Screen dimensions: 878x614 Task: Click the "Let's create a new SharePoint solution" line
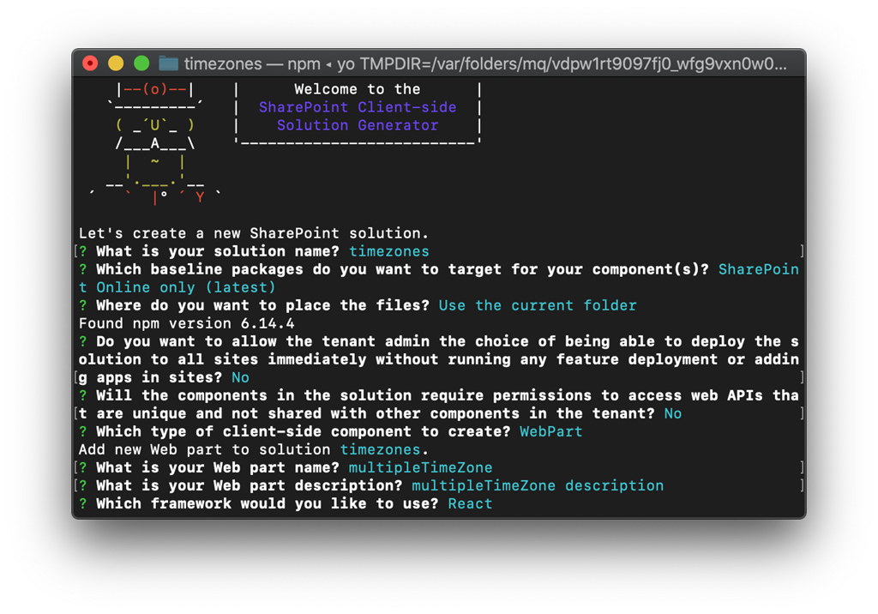point(253,233)
